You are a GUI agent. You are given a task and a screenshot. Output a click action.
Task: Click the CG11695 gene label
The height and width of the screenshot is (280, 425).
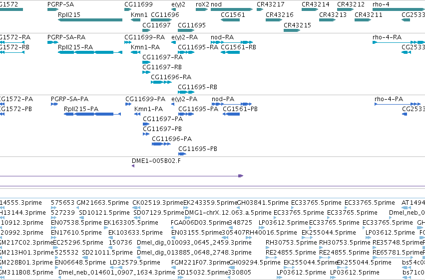tap(192, 25)
